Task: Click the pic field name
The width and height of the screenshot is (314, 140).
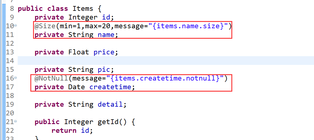Action: 105,70
